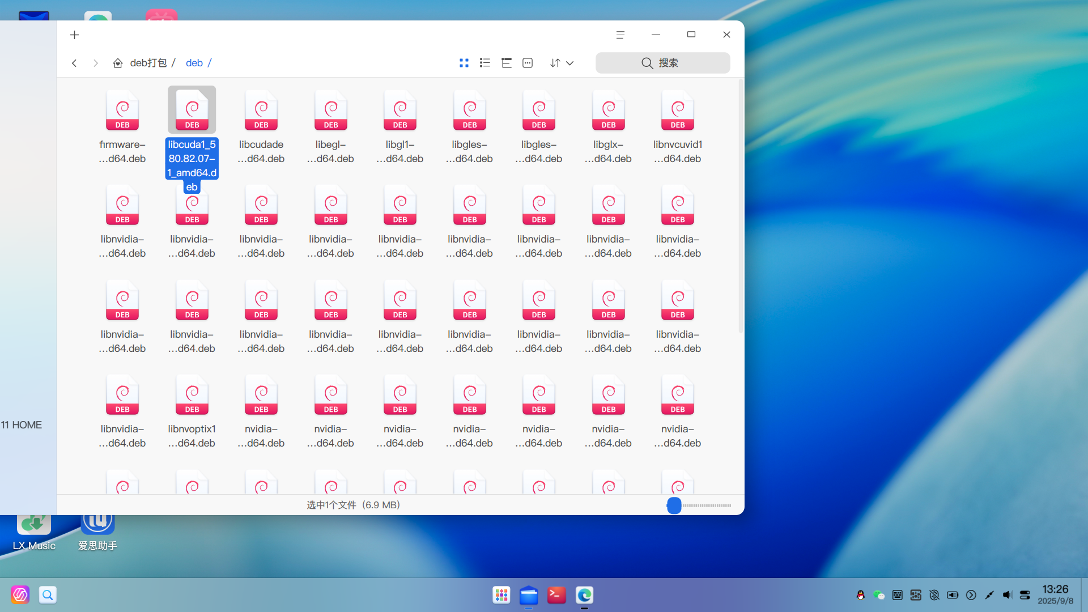1088x612 pixels.
Task: Select the libcuda1_580.82.07 deb file
Action: [192, 140]
